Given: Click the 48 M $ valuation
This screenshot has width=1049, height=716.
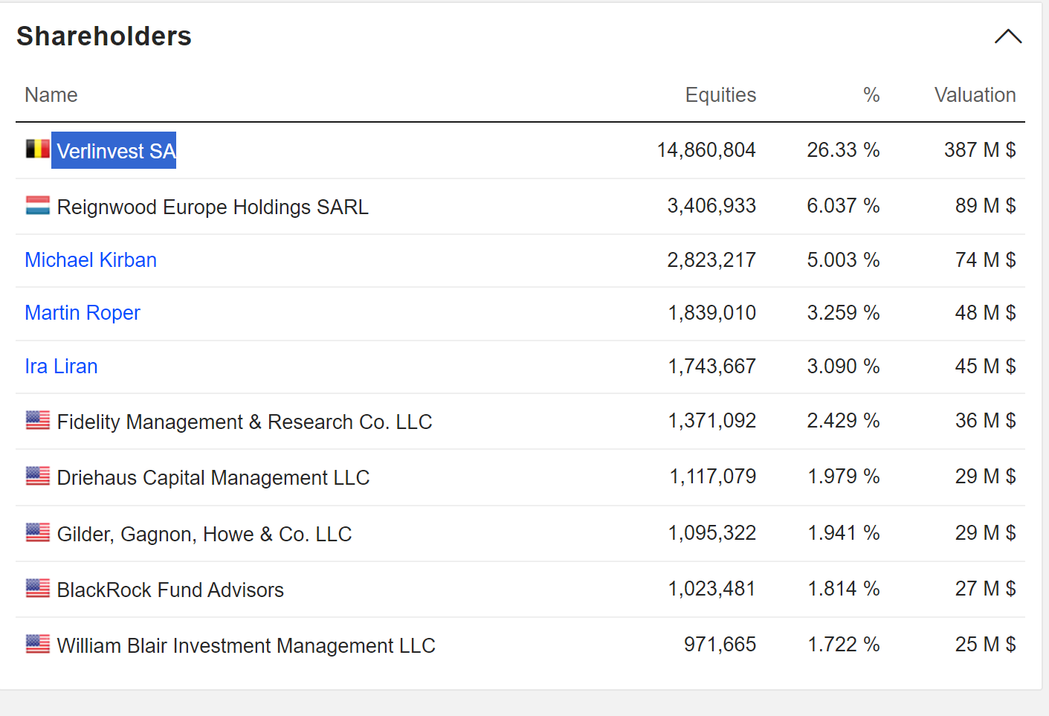Looking at the screenshot, I should point(986,312).
